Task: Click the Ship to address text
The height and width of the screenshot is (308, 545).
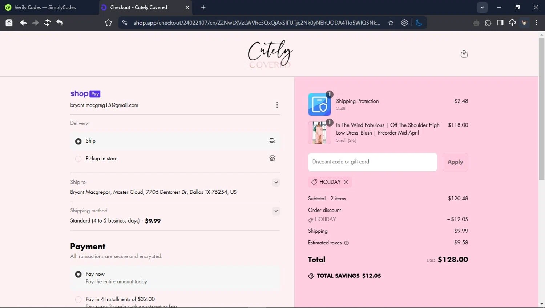Action: click(x=153, y=192)
